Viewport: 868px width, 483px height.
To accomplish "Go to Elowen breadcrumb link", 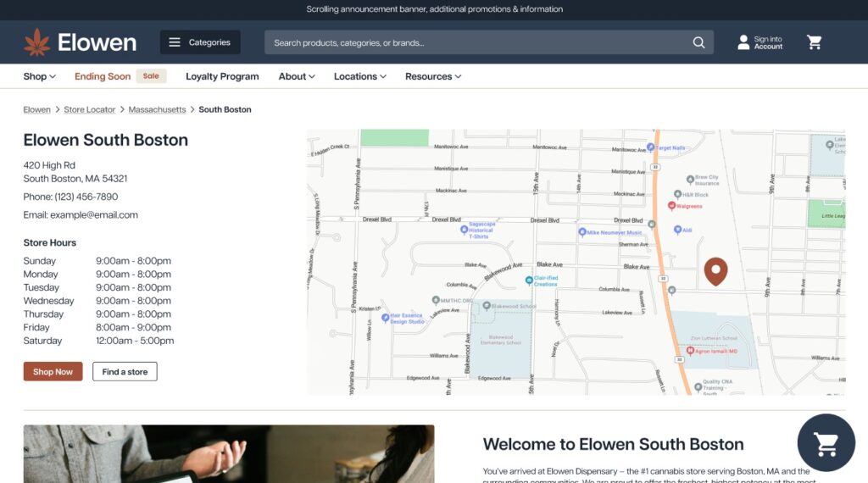I will (x=36, y=109).
